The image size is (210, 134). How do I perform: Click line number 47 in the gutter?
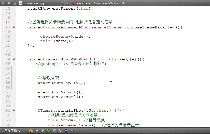[x=8, y=27]
